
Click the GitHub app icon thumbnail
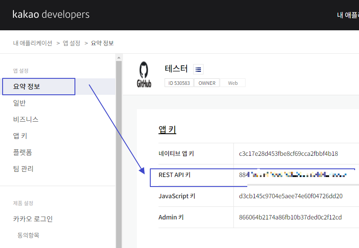pyautogui.click(x=144, y=74)
